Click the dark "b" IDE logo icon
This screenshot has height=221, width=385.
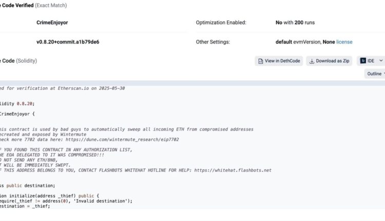click(363, 61)
